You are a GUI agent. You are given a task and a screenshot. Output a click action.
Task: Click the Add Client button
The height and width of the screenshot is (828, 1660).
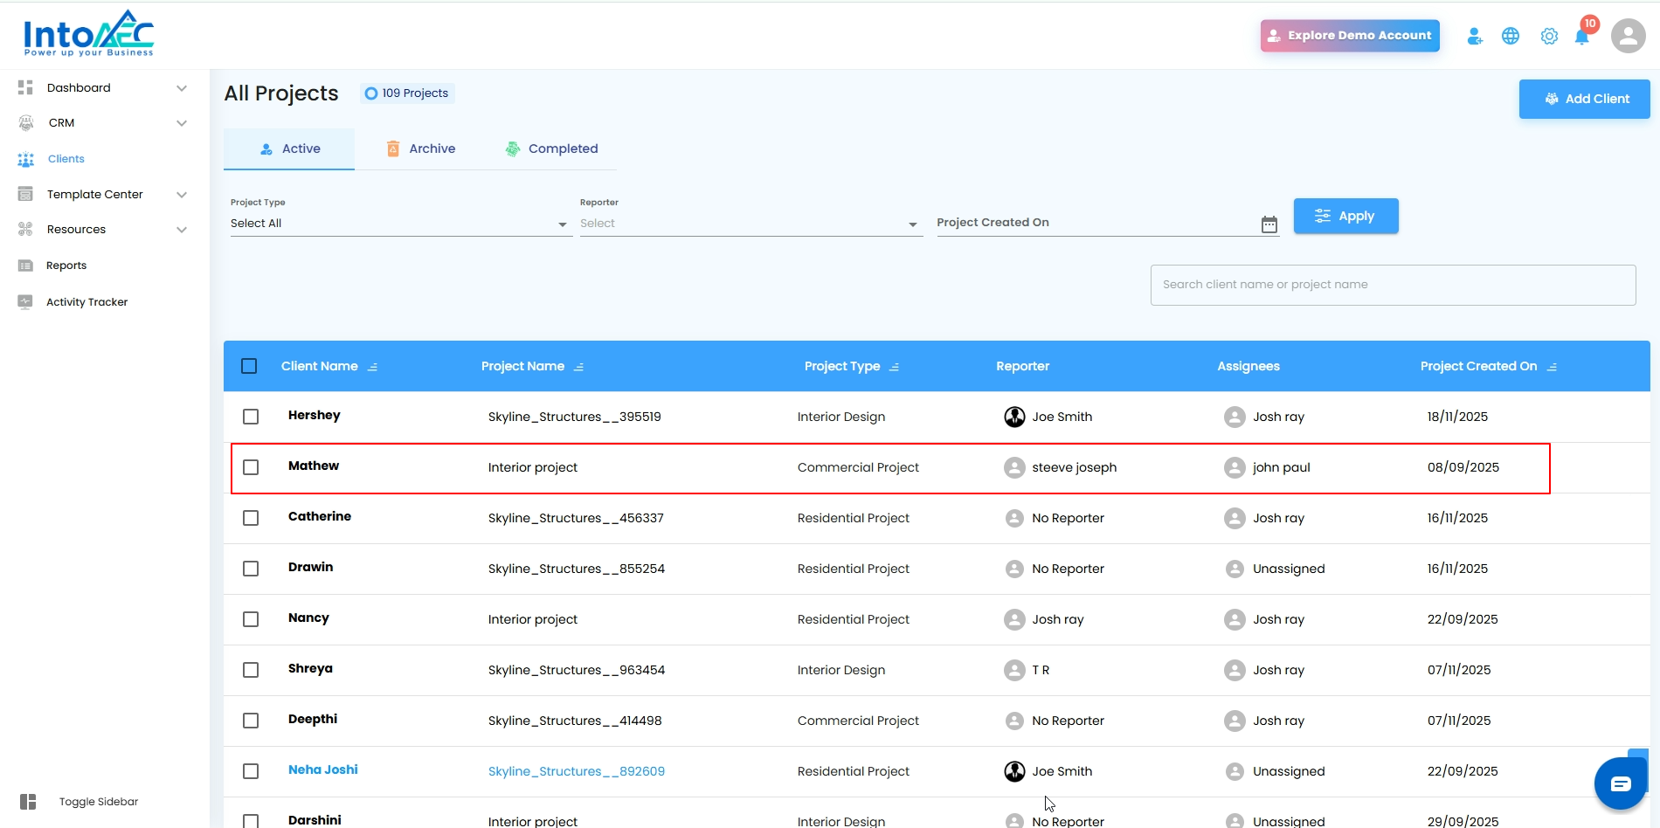[1584, 99]
